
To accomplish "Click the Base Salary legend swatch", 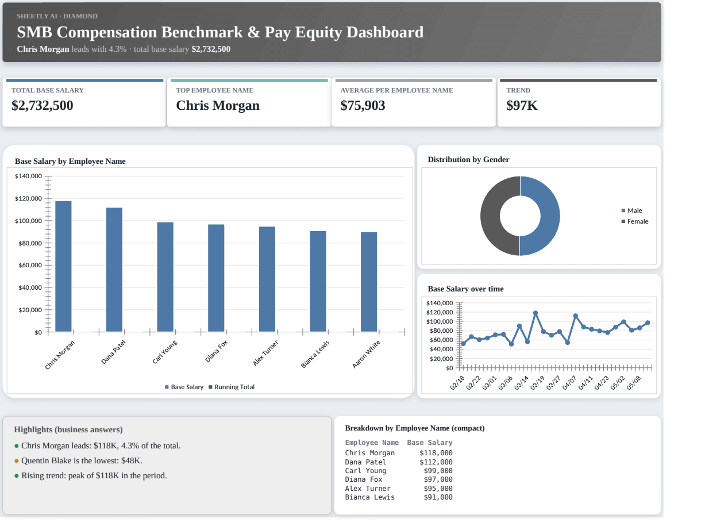I will [167, 387].
